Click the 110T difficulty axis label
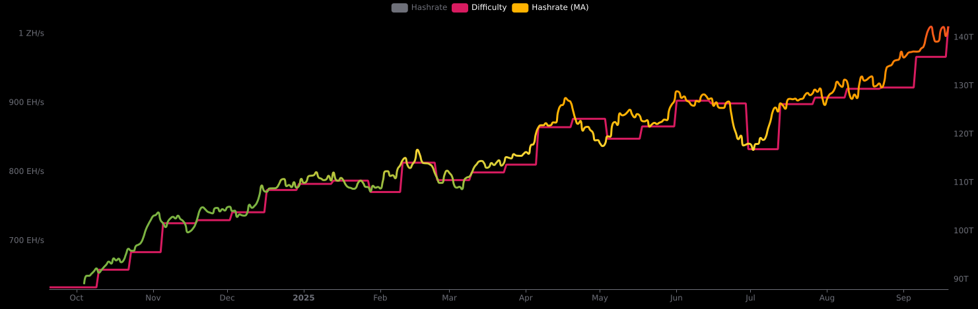The width and height of the screenshot is (978, 309). (x=963, y=183)
